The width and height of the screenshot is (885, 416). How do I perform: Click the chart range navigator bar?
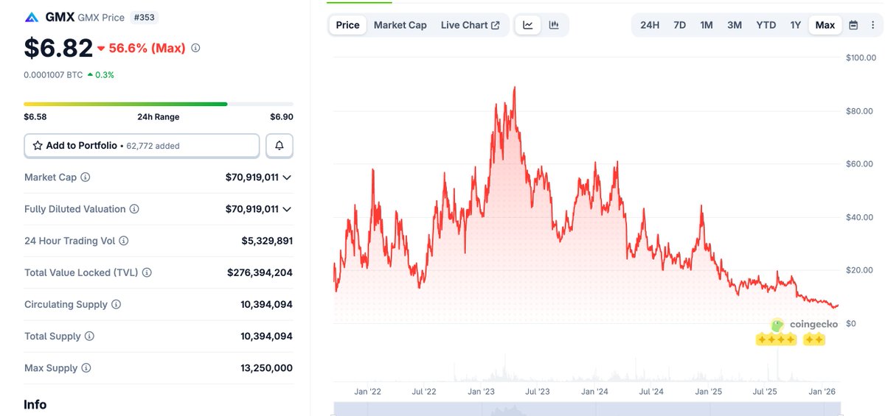(x=586, y=409)
